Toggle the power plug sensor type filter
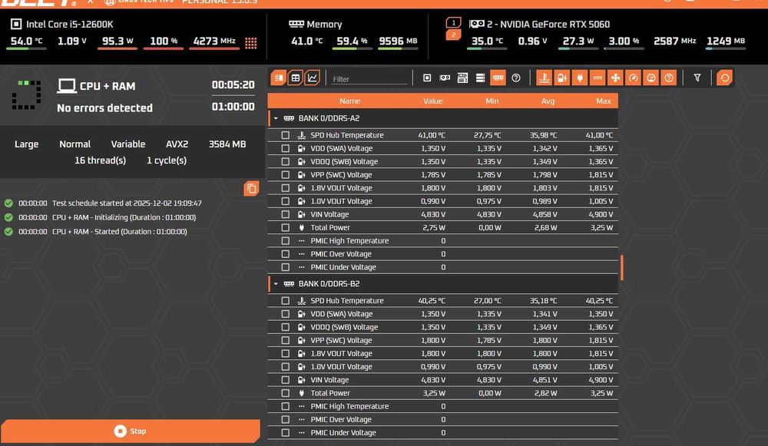Screen dimensions: 768x446 coord(580,78)
